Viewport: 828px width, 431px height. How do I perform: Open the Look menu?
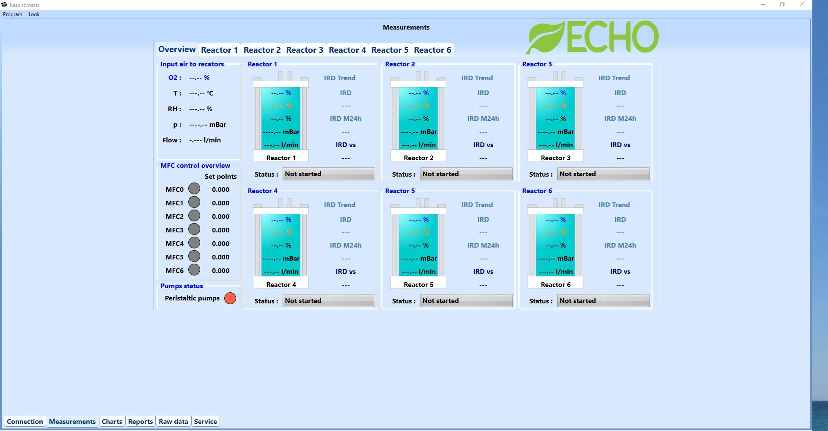pos(34,14)
